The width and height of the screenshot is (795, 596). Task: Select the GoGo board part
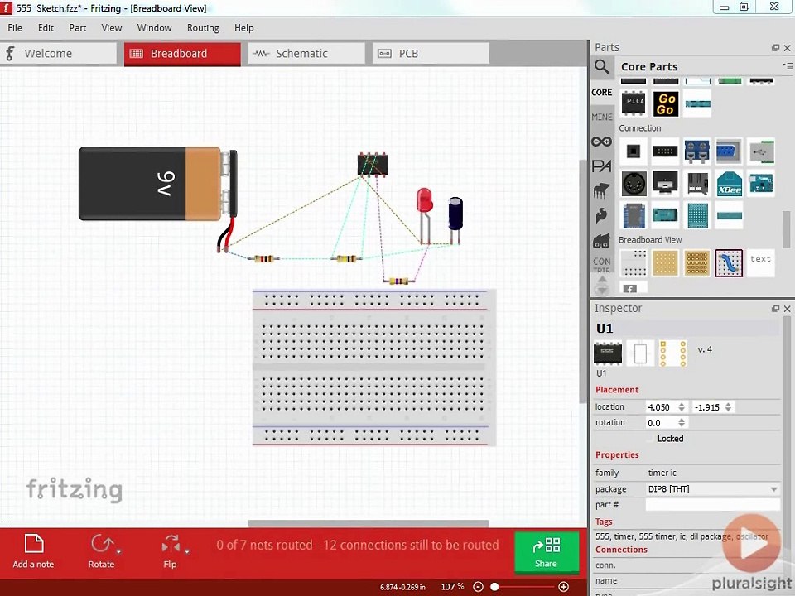[665, 103]
